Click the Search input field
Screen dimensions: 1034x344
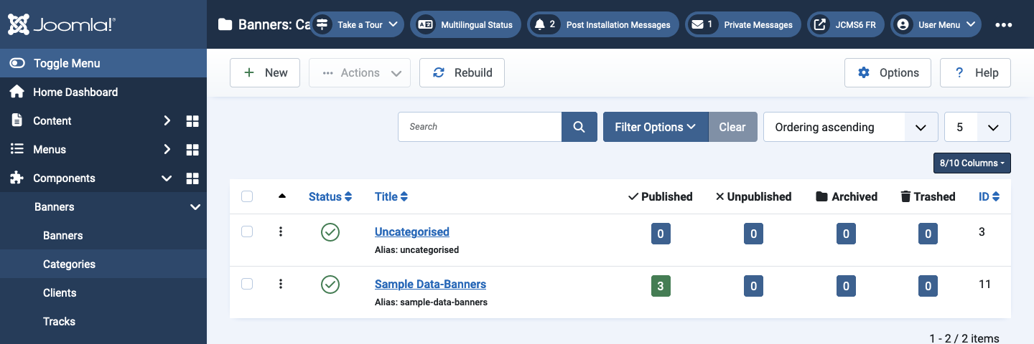point(480,127)
